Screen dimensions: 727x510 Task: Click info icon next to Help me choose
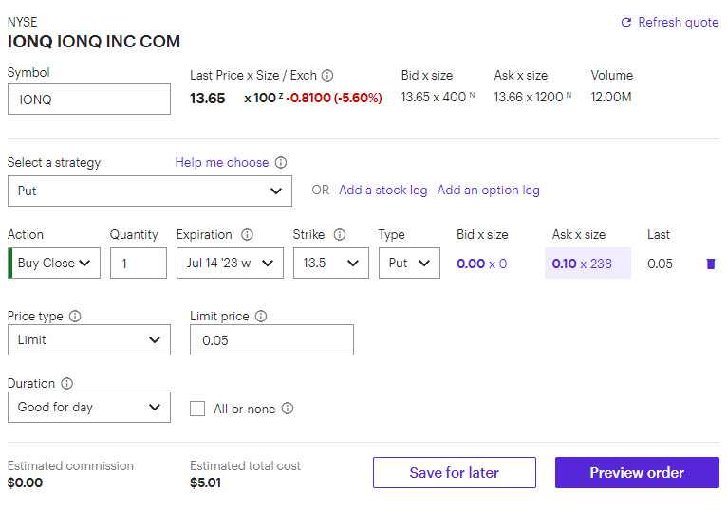pyautogui.click(x=281, y=163)
